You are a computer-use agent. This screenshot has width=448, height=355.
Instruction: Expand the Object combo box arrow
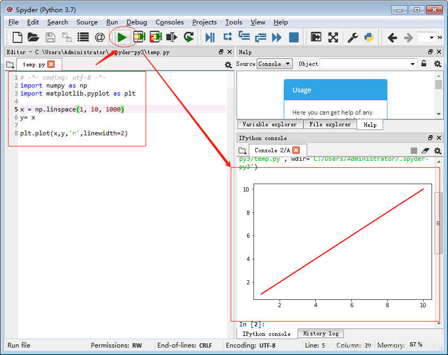tap(412, 64)
